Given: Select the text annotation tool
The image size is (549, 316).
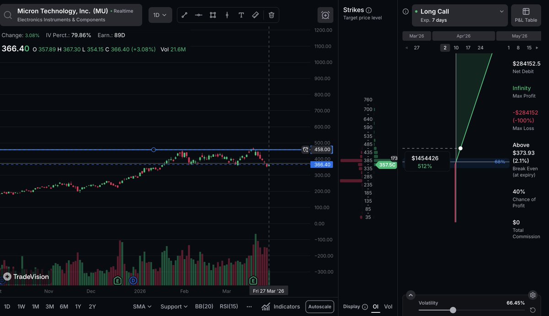Looking at the screenshot, I should pos(241,15).
